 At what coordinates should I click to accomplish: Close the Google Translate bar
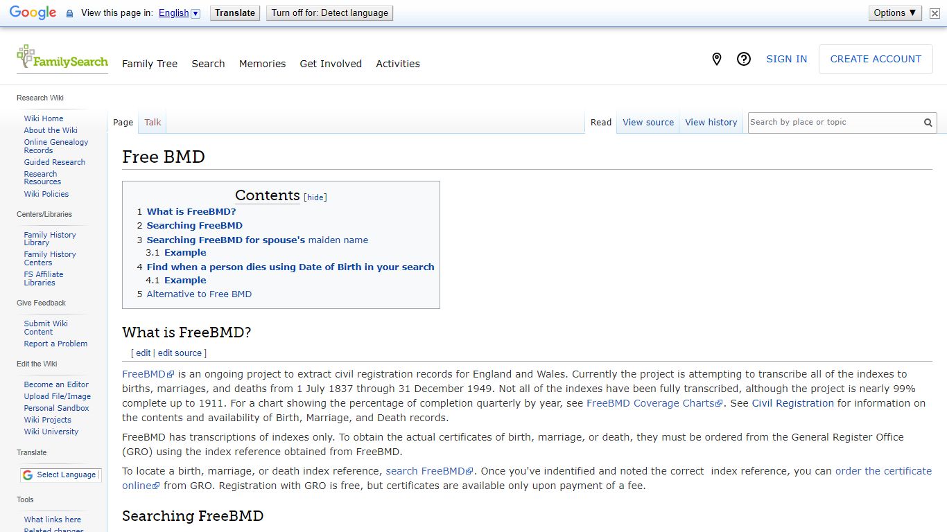935,13
